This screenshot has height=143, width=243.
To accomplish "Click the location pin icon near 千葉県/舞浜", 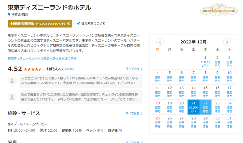I will [x=9, y=14].
